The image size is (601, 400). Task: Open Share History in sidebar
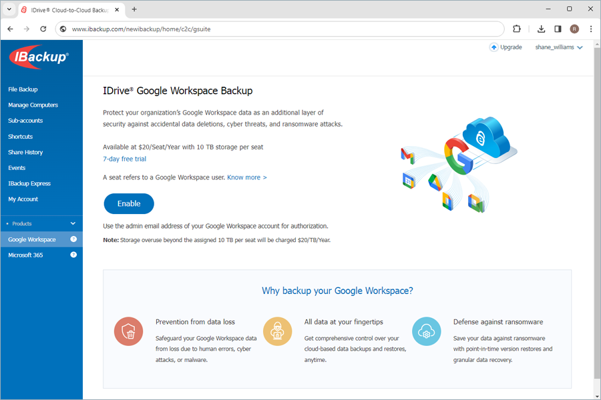pyautogui.click(x=25, y=152)
